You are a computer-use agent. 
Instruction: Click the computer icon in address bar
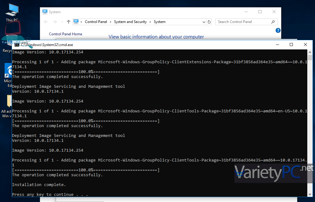tap(76, 21)
